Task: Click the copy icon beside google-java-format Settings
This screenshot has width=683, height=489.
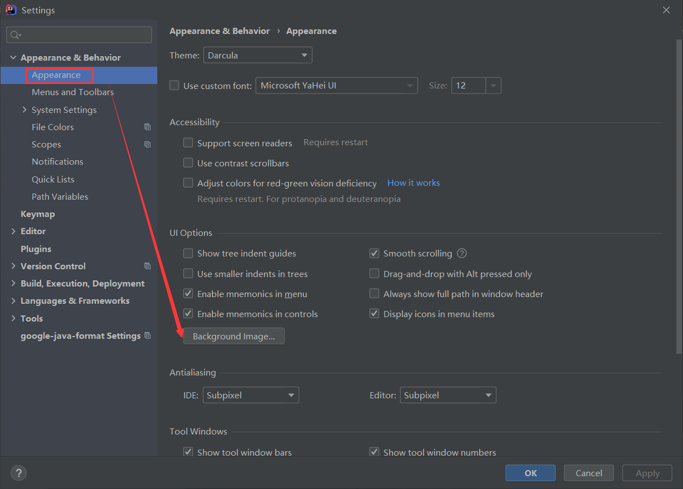Action: pyautogui.click(x=147, y=335)
